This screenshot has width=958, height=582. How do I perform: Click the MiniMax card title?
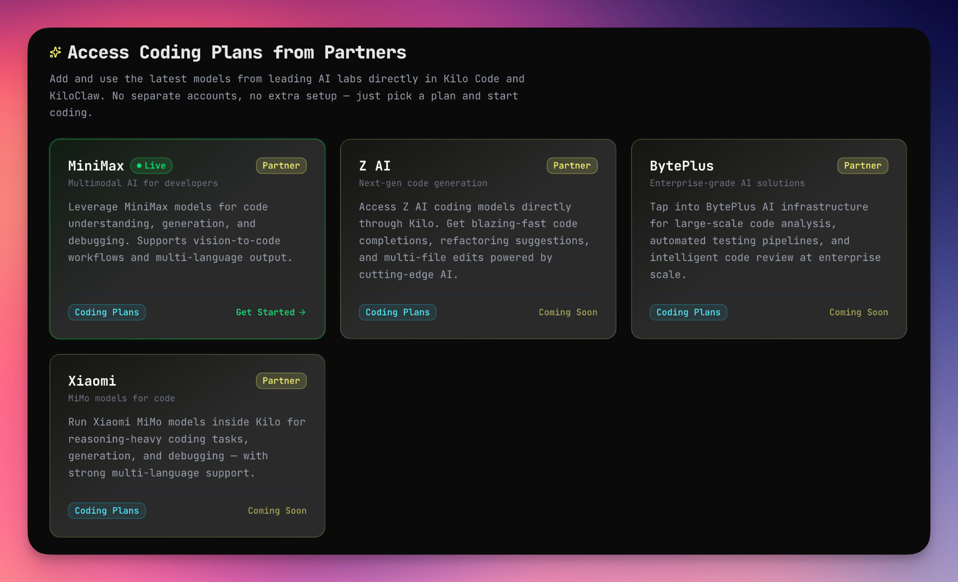[96, 166]
